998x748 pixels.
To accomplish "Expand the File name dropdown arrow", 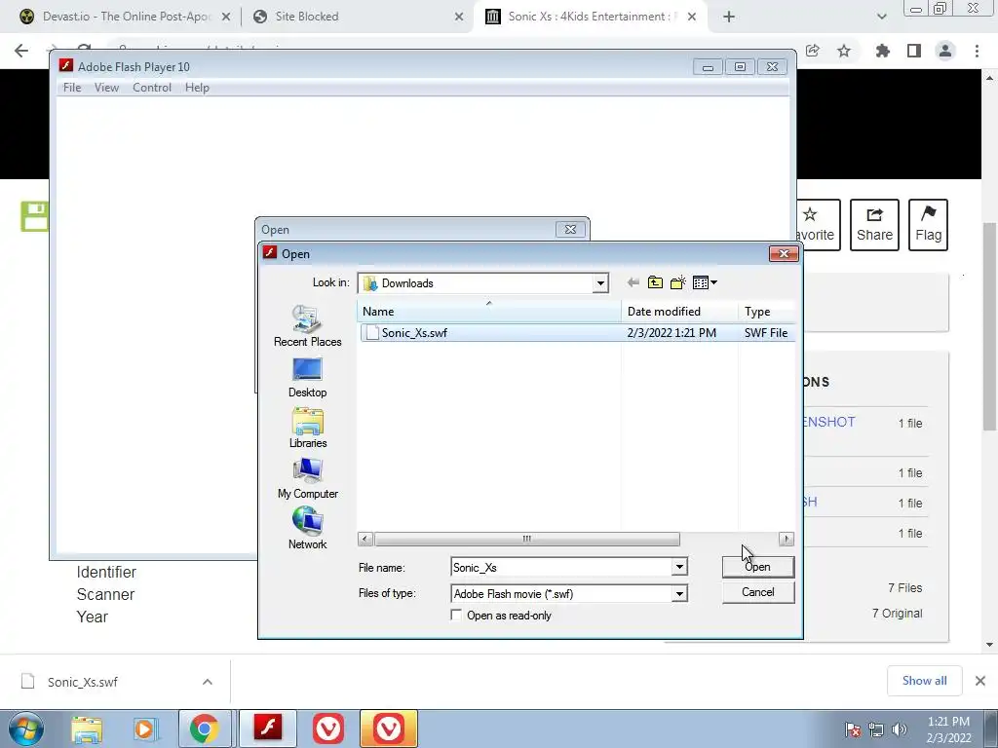I will [x=679, y=567].
